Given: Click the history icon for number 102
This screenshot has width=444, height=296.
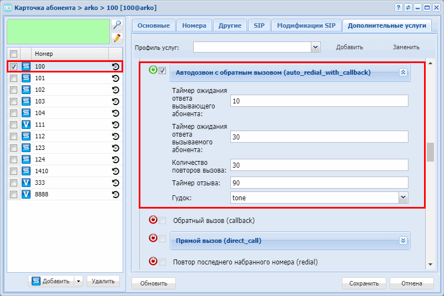Looking at the screenshot, I should click(x=115, y=90).
